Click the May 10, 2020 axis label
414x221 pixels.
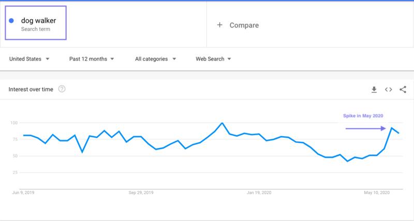click(376, 193)
